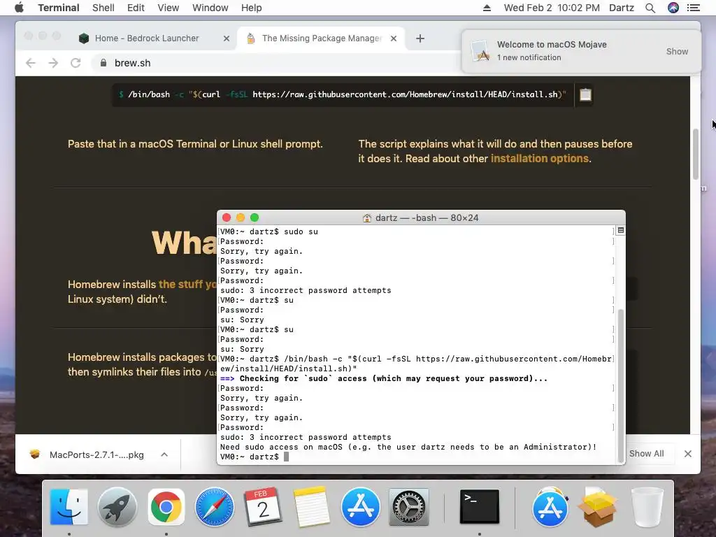This screenshot has height=537, width=716.
Task: Open Applications folder stack in the Dock
Action: (550, 506)
